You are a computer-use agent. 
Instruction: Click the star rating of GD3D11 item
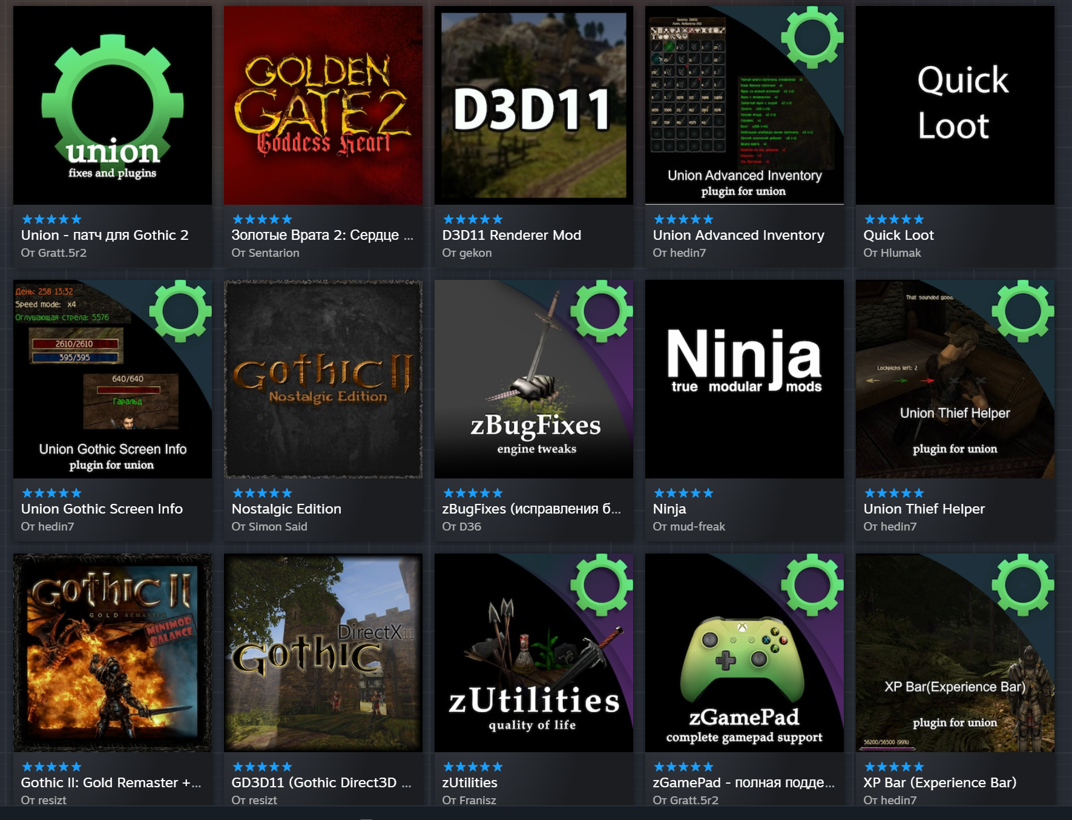tap(262, 767)
